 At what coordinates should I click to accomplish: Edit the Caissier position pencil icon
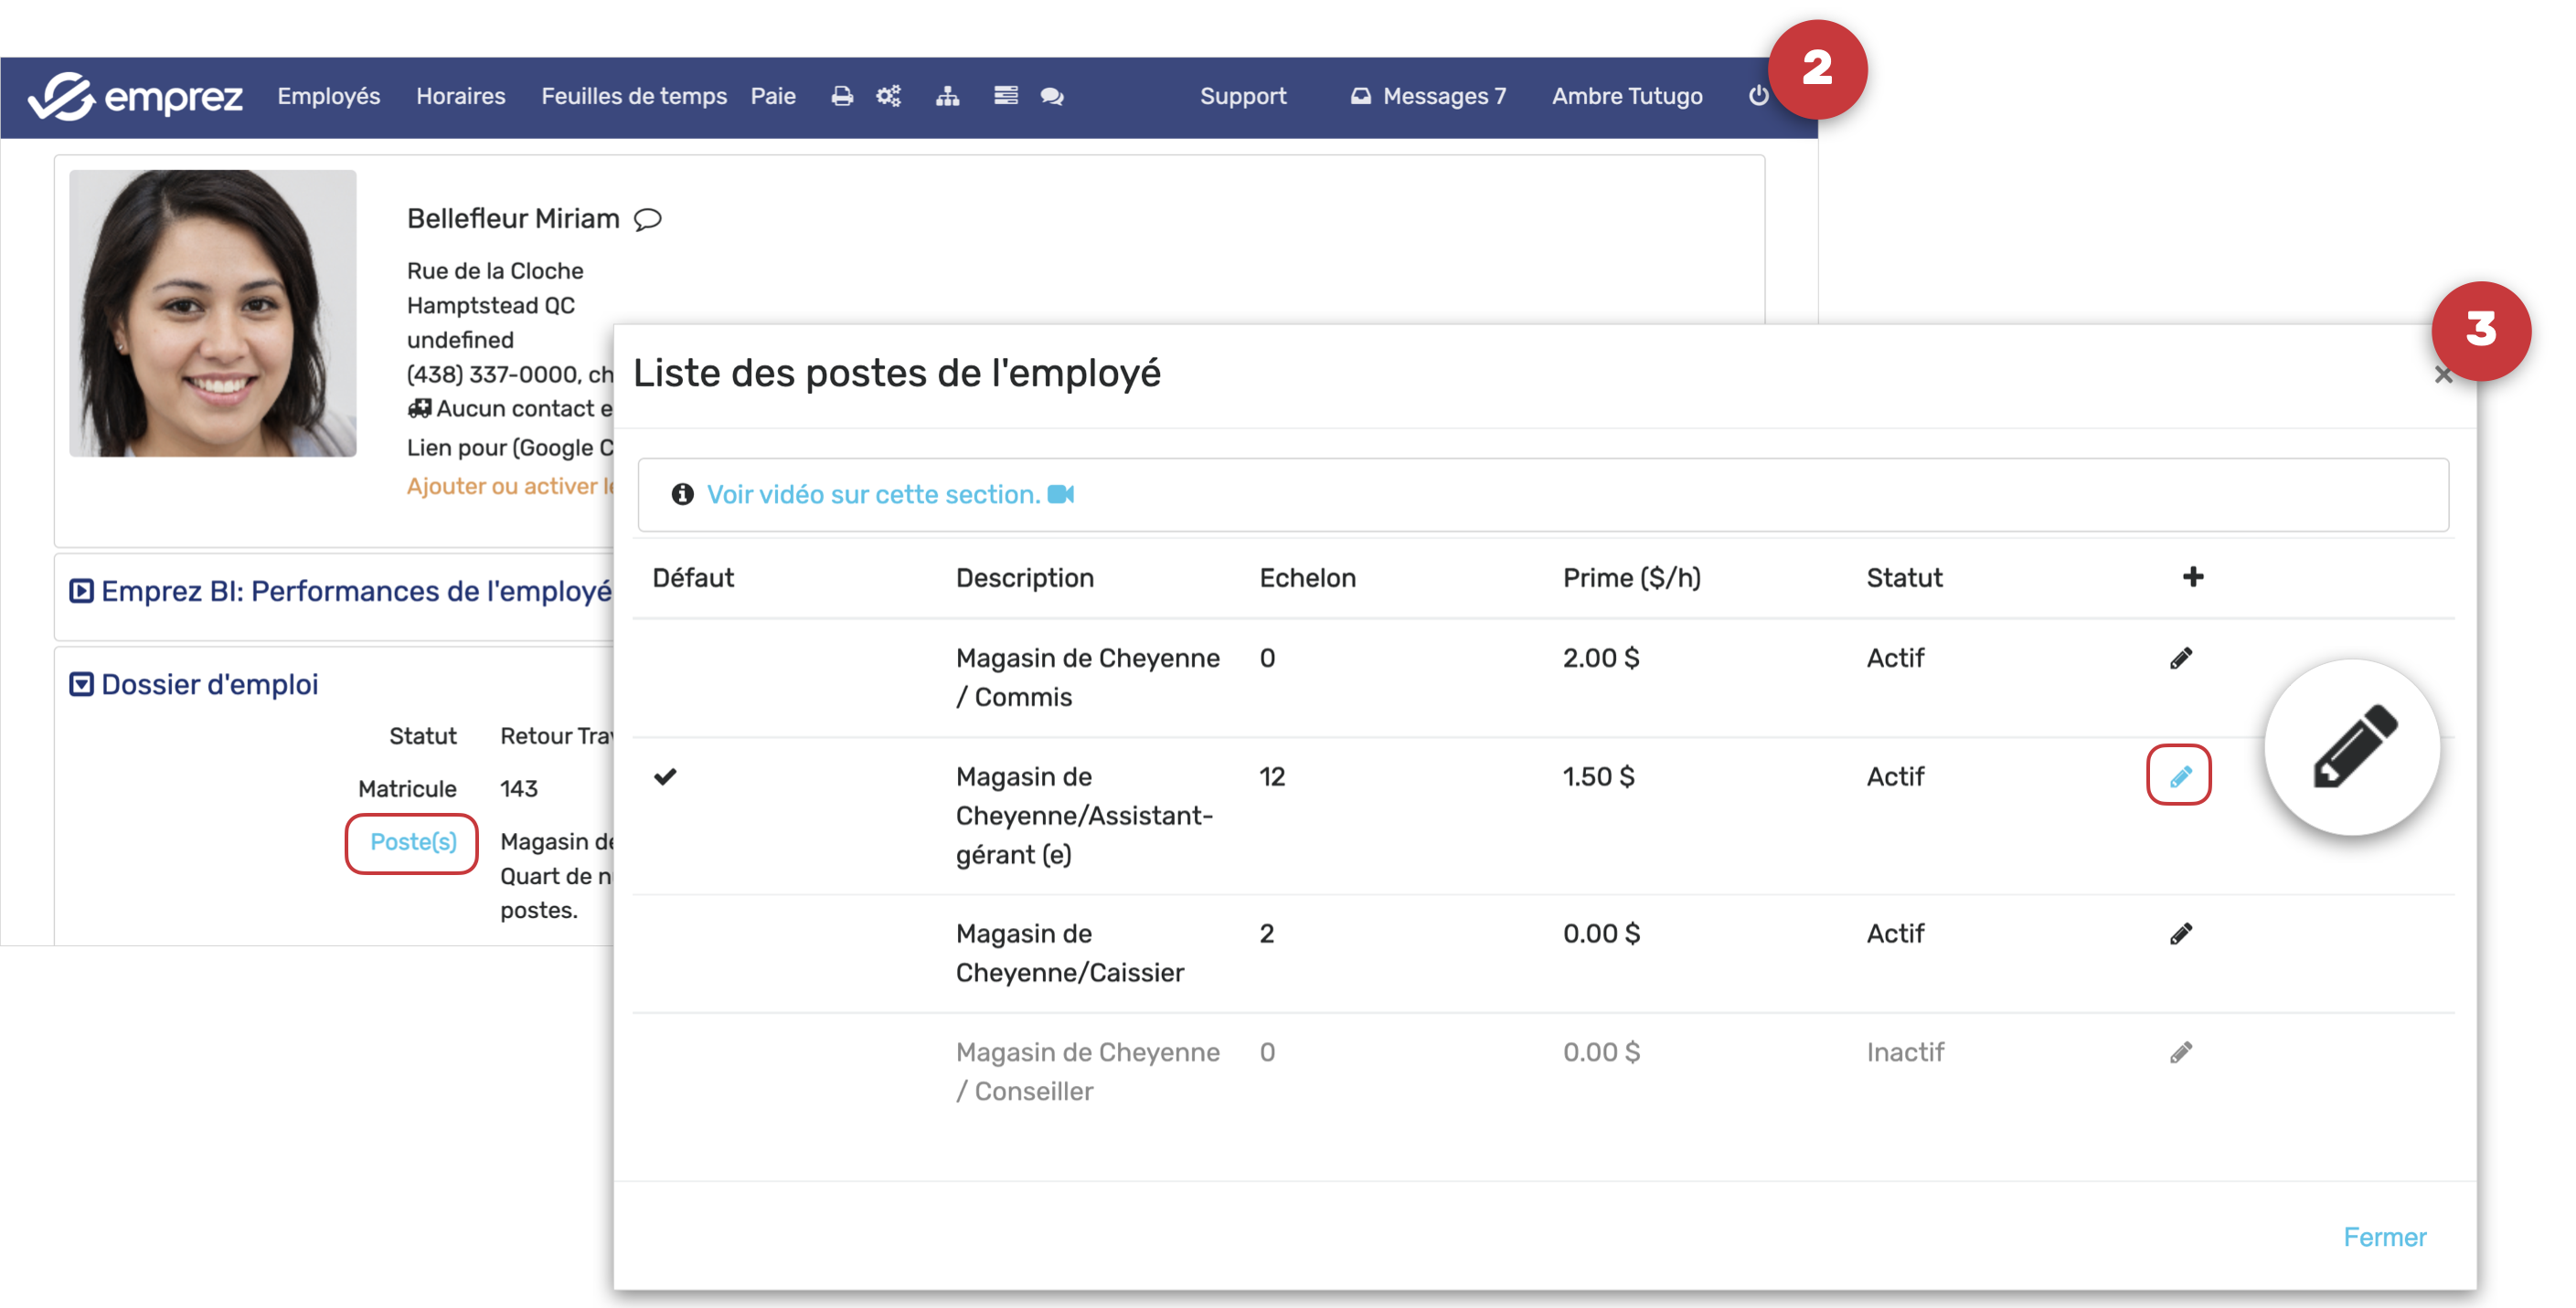[x=2180, y=934]
